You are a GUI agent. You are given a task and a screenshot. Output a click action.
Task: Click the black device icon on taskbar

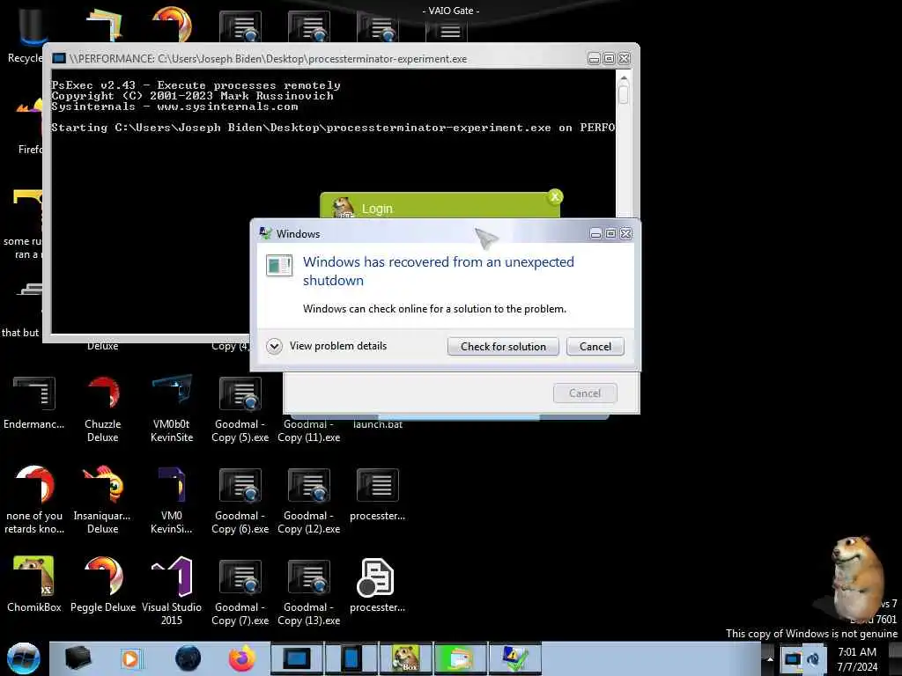[78, 658]
